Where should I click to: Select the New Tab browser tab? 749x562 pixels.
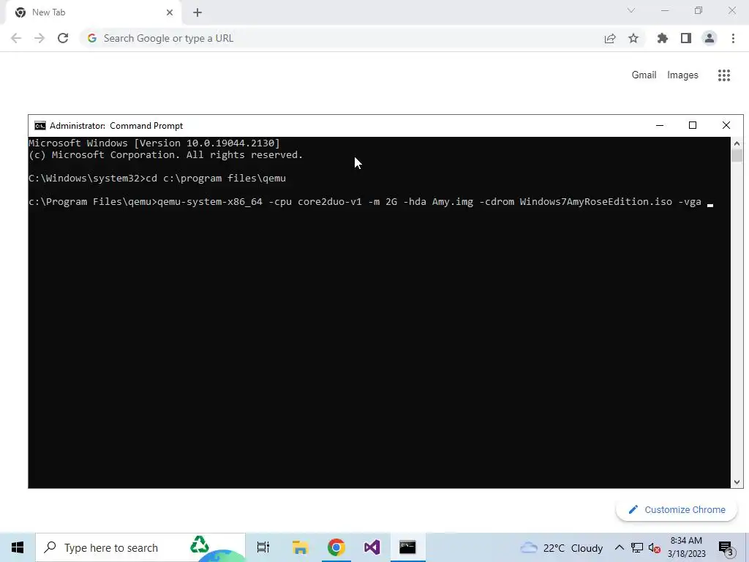tap(94, 12)
